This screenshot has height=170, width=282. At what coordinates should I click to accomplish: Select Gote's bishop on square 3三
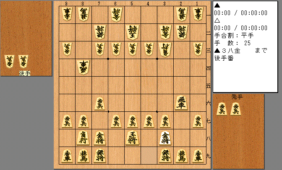tap(165, 50)
